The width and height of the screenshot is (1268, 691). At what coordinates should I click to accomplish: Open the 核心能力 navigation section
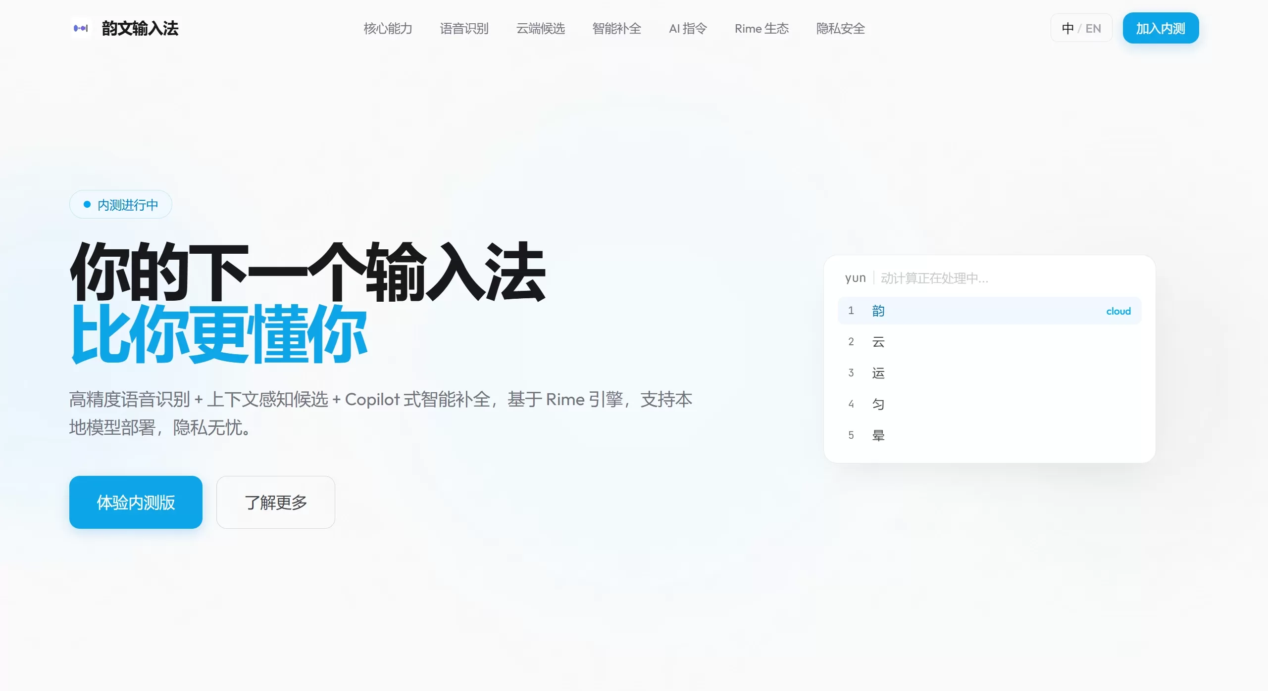click(388, 29)
